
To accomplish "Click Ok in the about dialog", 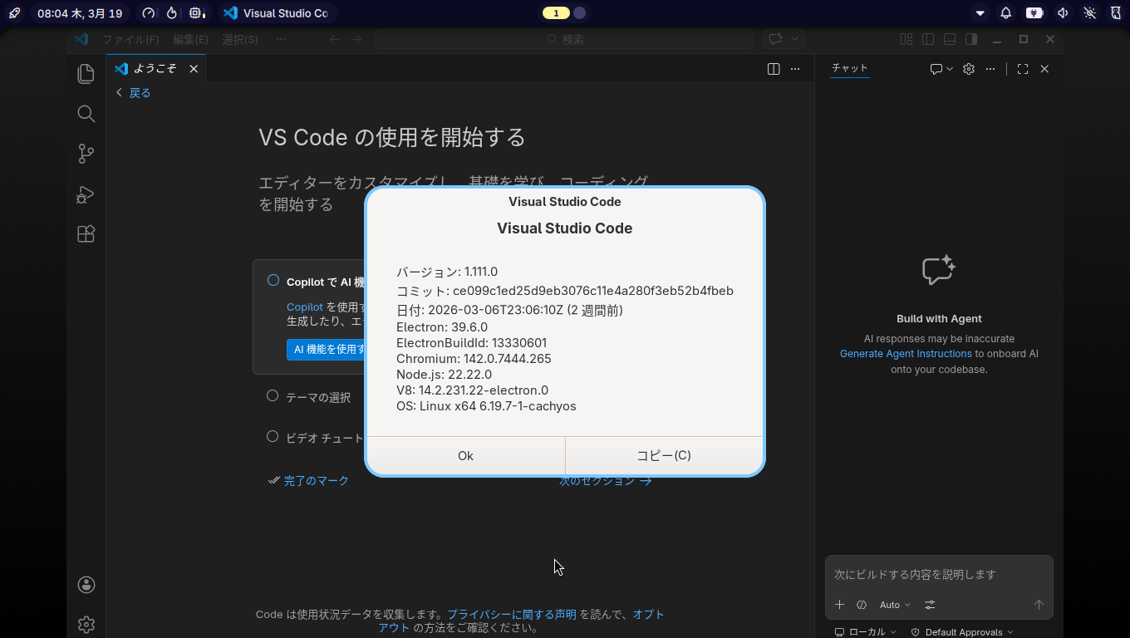I will coord(465,455).
